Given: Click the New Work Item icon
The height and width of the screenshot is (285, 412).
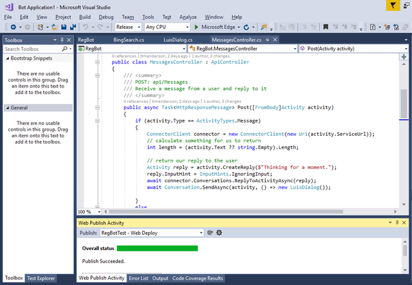Looking at the screenshot, I should 387,27.
